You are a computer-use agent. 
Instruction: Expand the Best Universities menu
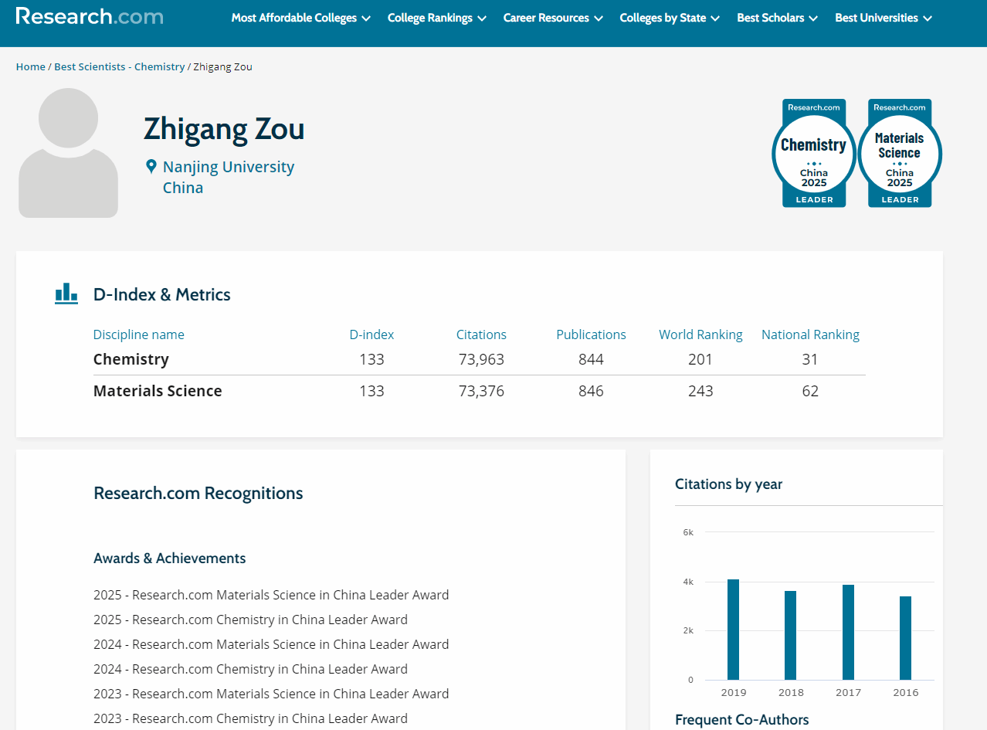(883, 18)
